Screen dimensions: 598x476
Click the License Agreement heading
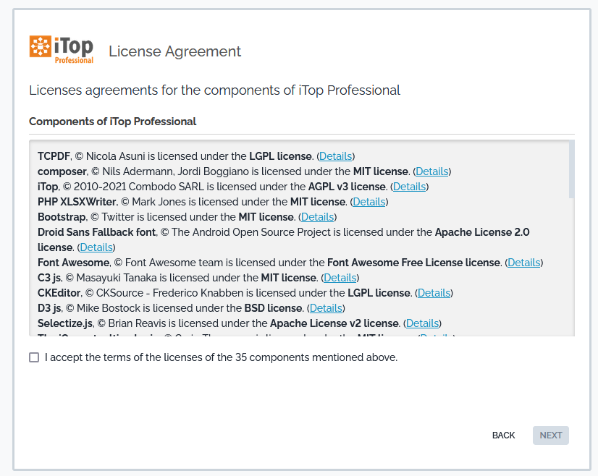coord(174,51)
